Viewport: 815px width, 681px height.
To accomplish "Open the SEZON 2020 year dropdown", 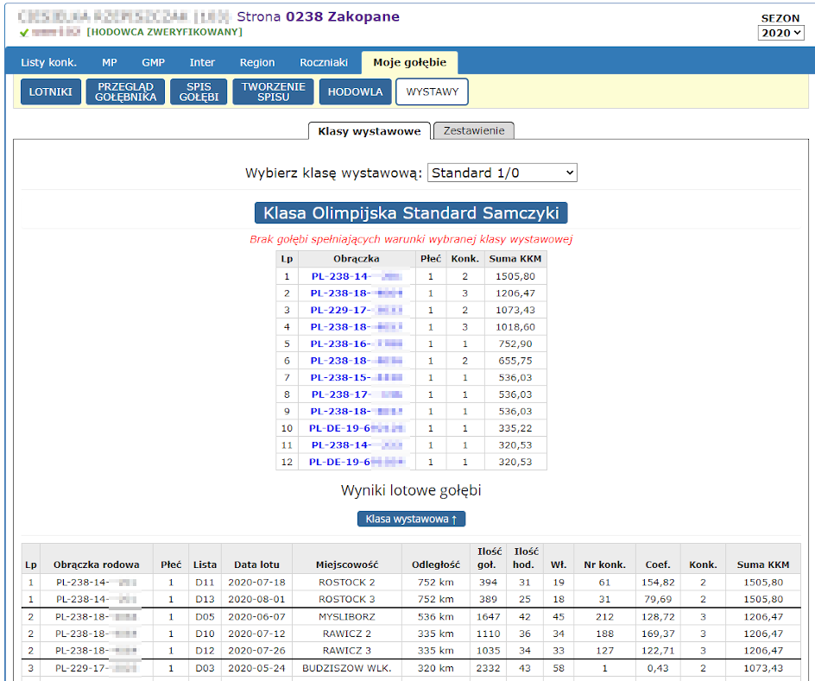I will 780,33.
